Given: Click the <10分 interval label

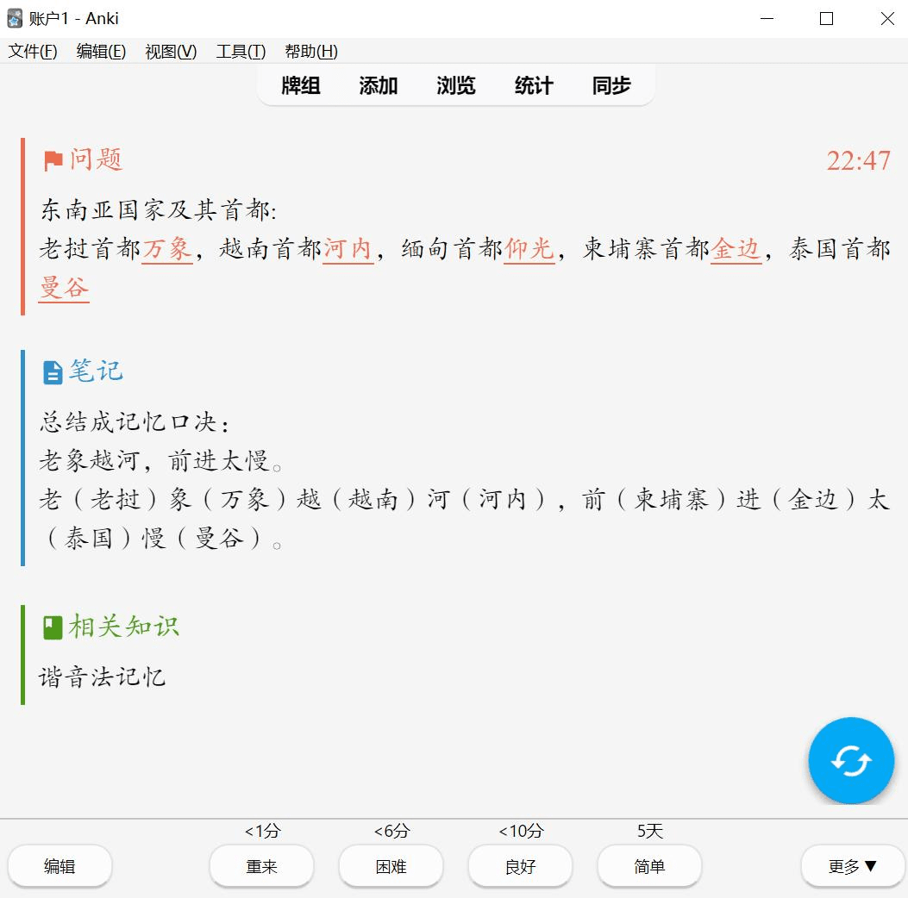Looking at the screenshot, I should pyautogui.click(x=520, y=832).
